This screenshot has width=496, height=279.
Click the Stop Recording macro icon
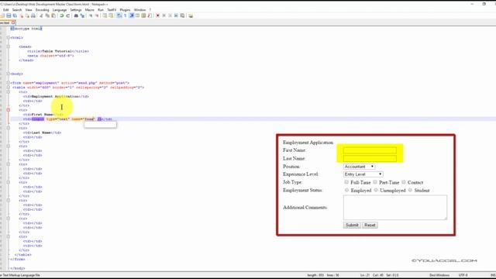(x=164, y=15)
